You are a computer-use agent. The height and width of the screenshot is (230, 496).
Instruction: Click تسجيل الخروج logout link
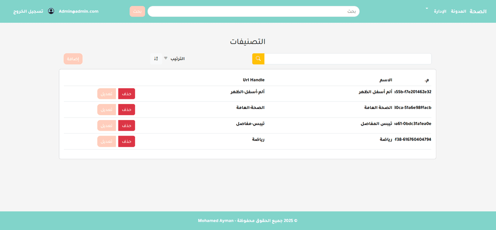coord(28,11)
